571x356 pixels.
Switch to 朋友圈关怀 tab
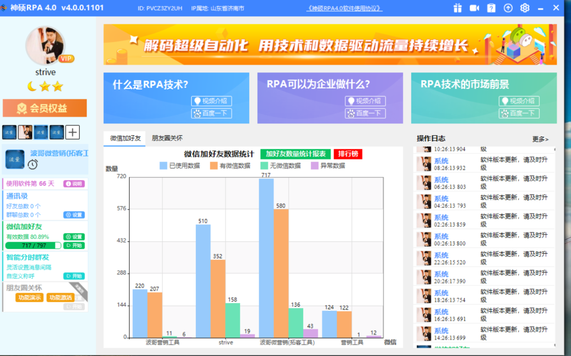pyautogui.click(x=167, y=138)
